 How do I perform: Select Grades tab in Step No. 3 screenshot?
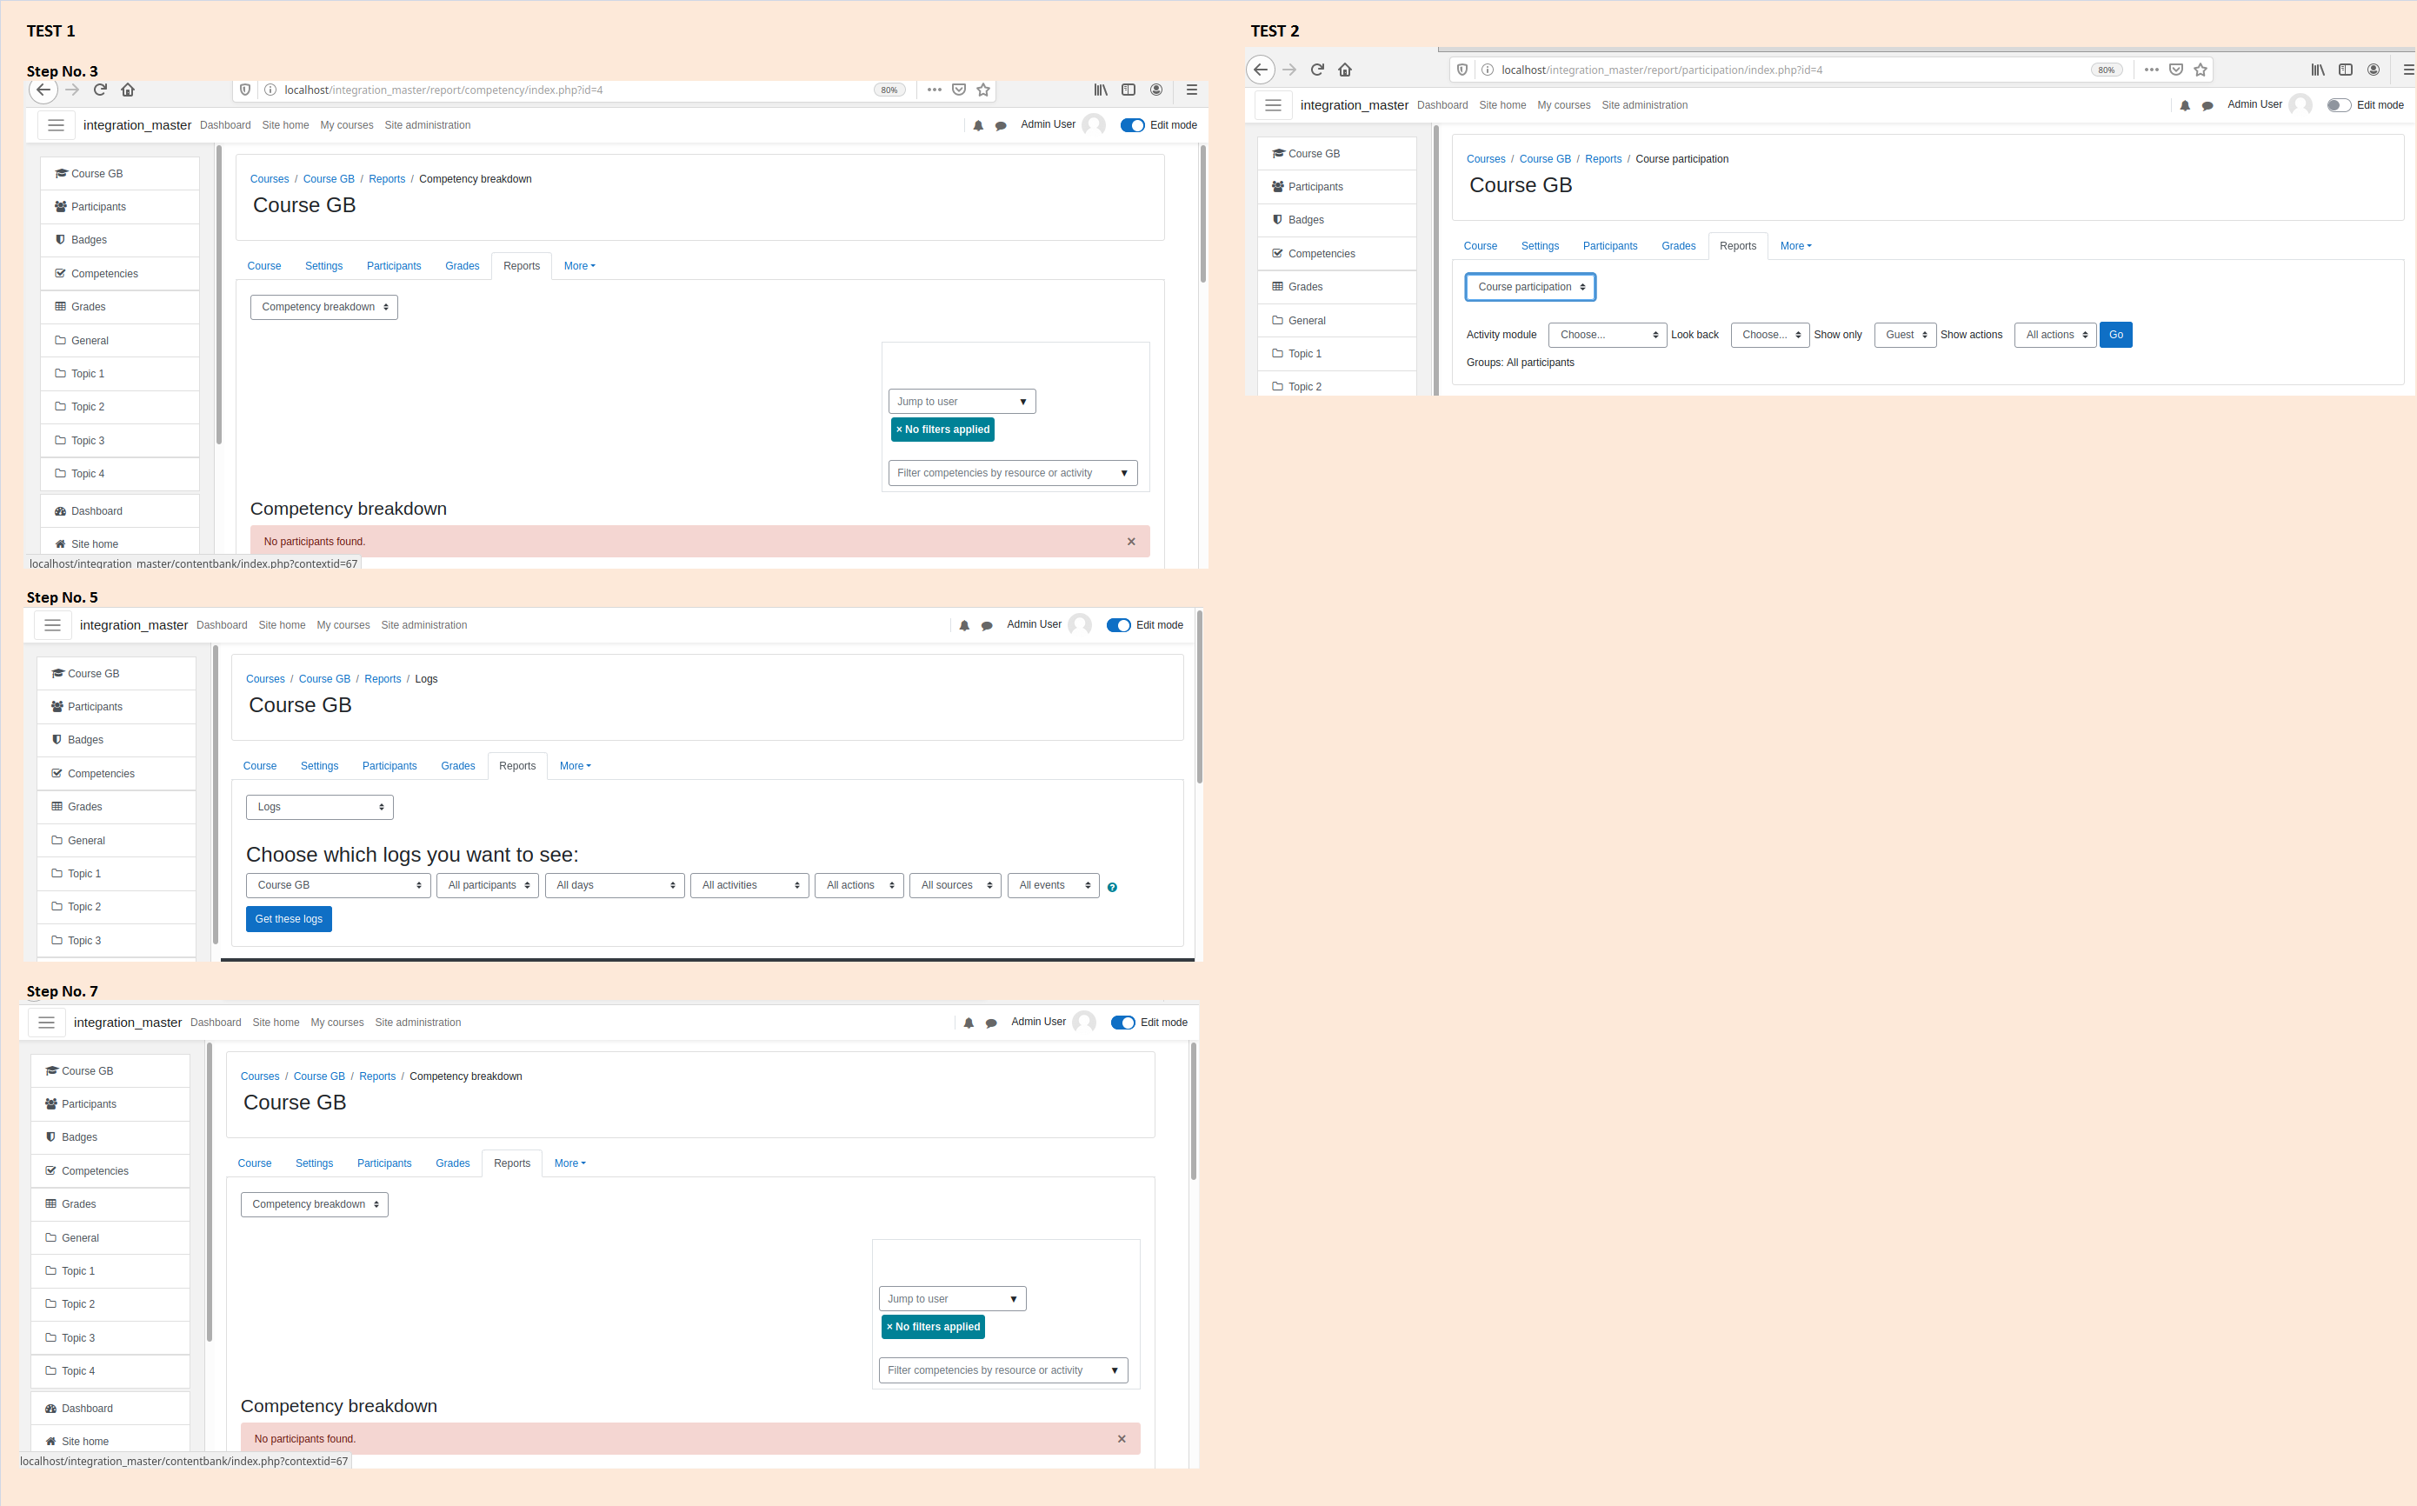(x=462, y=266)
